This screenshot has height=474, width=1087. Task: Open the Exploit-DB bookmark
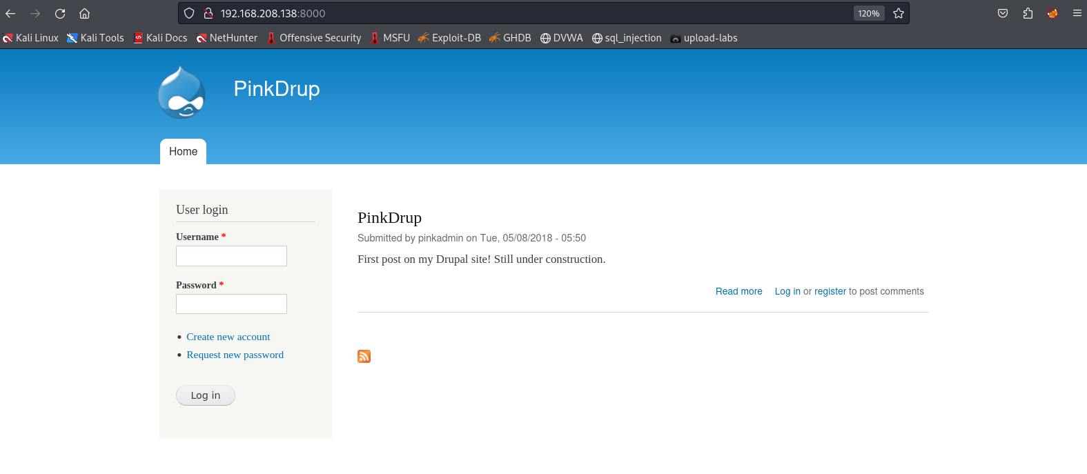[x=449, y=38]
